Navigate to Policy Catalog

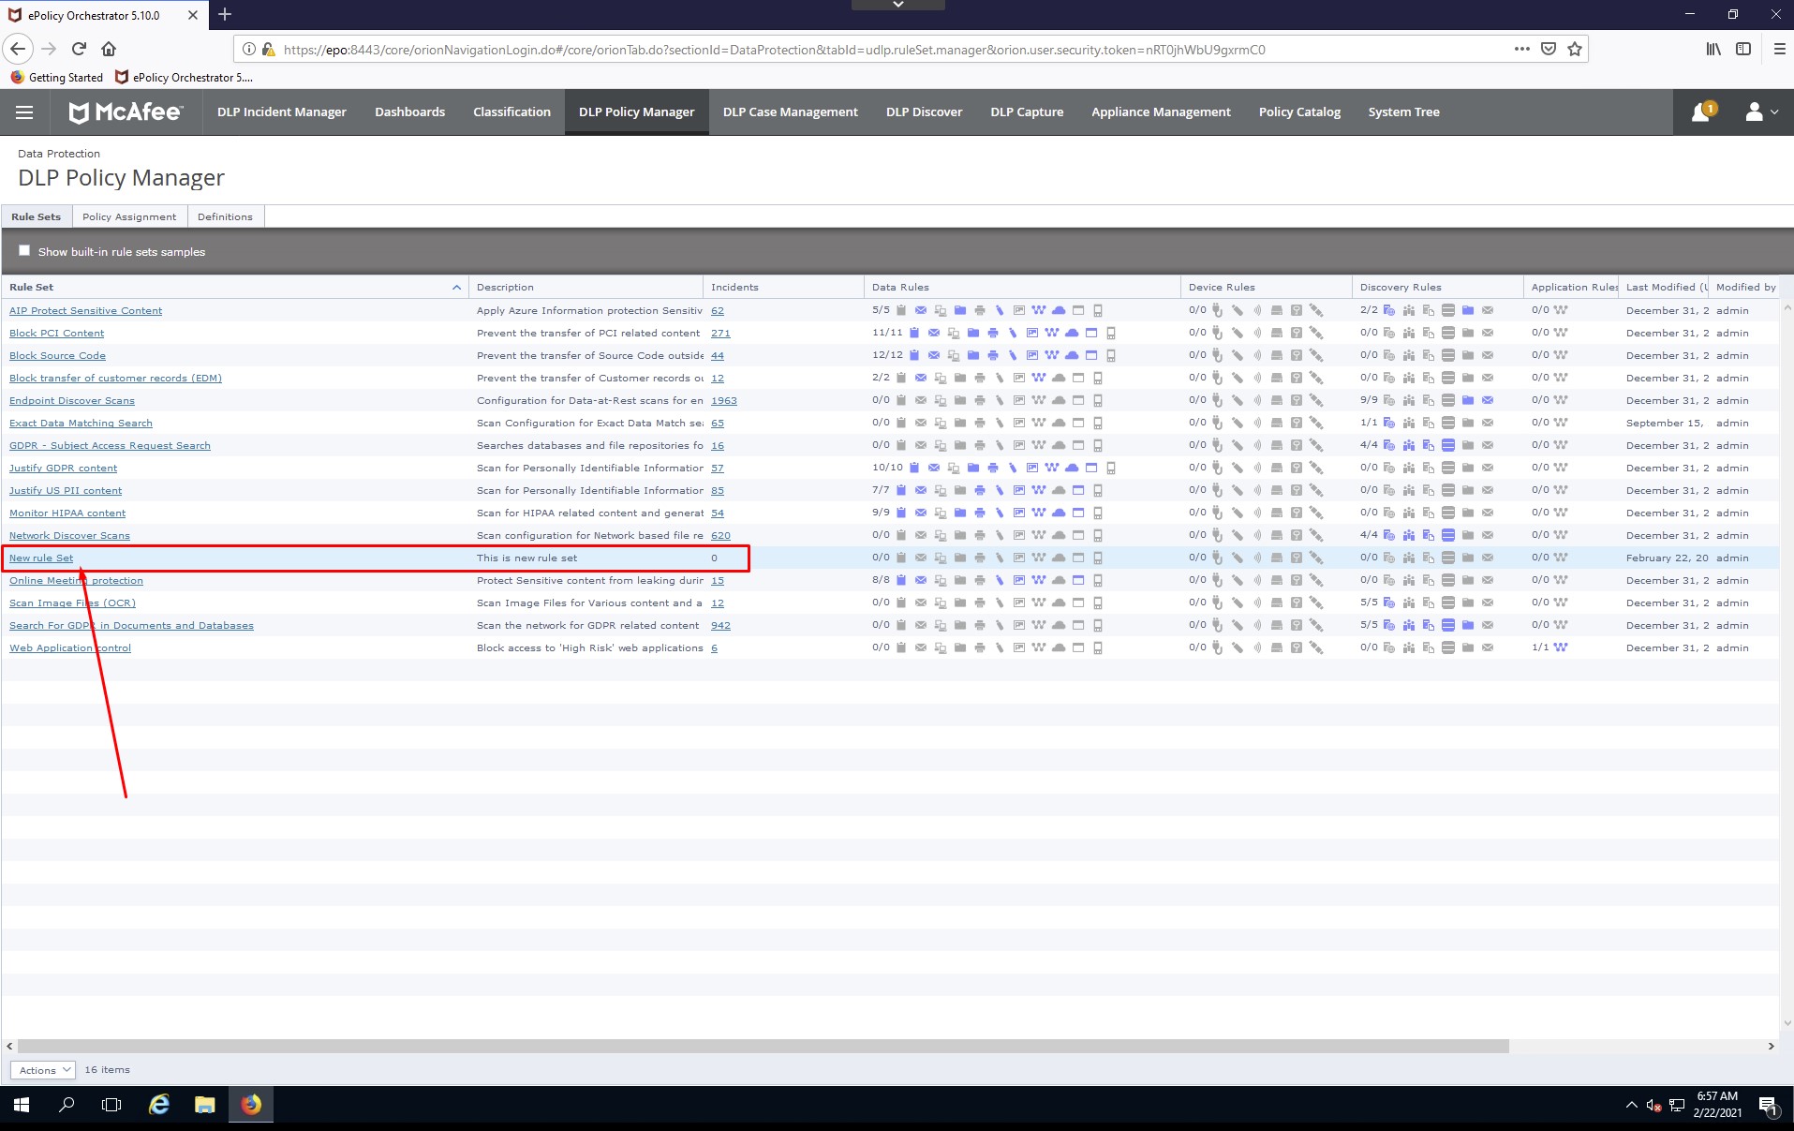pyautogui.click(x=1299, y=112)
